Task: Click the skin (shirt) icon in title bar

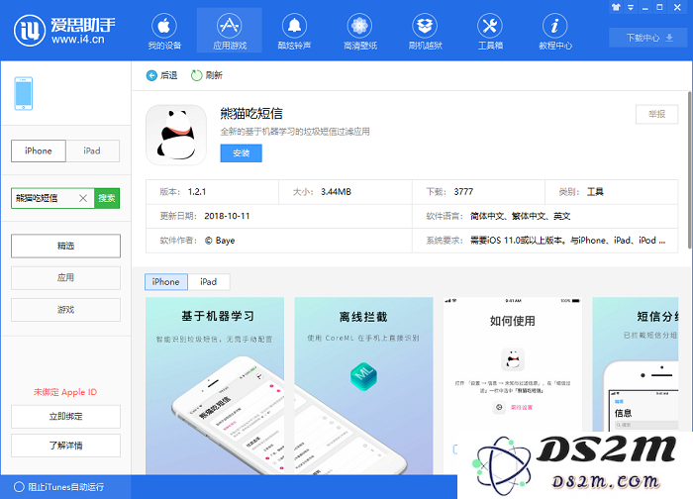Action: click(616, 7)
